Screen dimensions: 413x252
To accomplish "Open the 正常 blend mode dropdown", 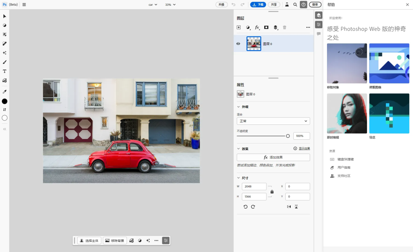I will [x=273, y=121].
